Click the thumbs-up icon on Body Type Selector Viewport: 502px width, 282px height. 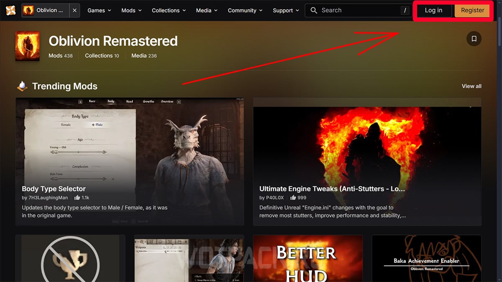pyautogui.click(x=77, y=198)
